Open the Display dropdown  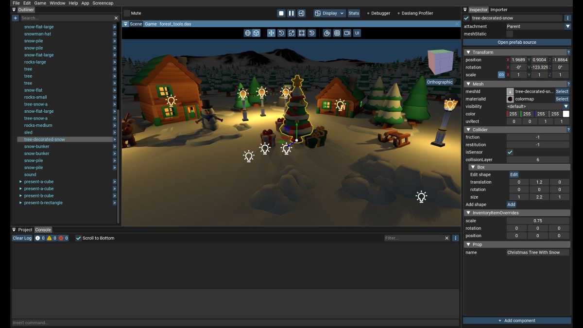[x=329, y=13]
